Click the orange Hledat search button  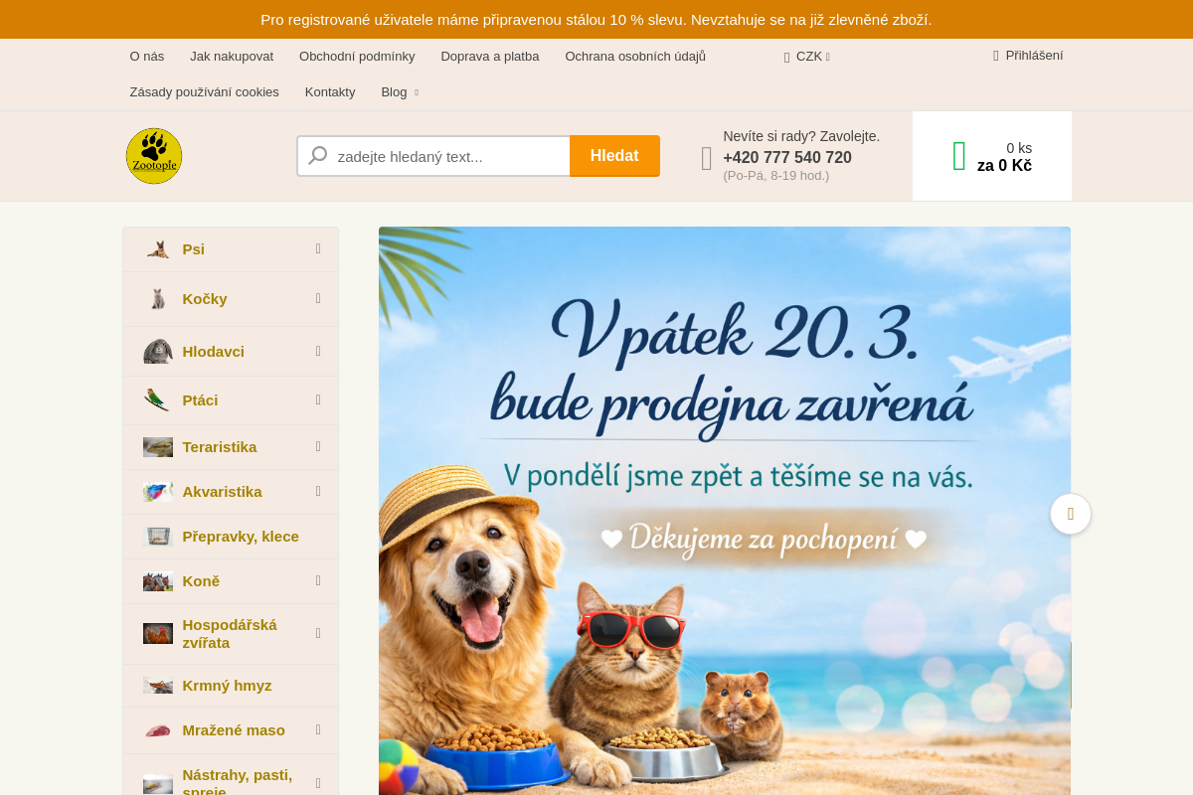[614, 155]
